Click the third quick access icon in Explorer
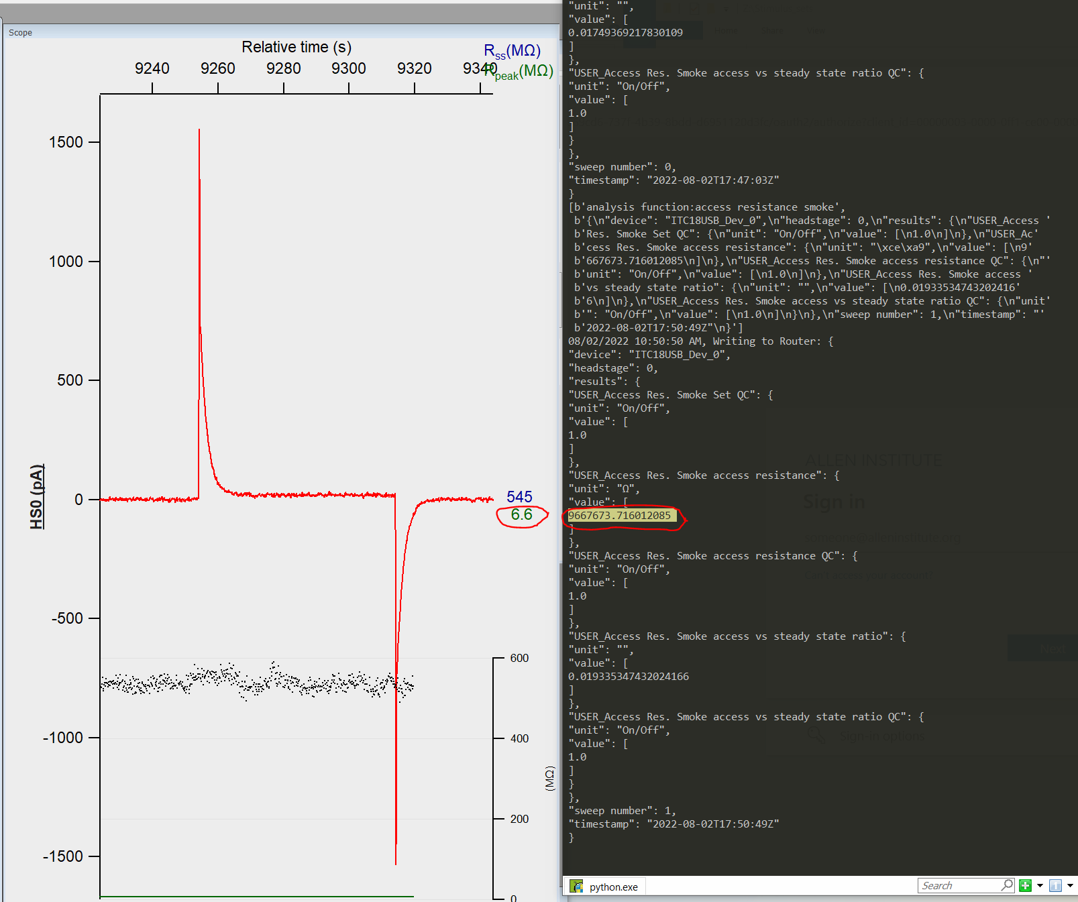Image resolution: width=1078 pixels, height=902 pixels. [710, 9]
